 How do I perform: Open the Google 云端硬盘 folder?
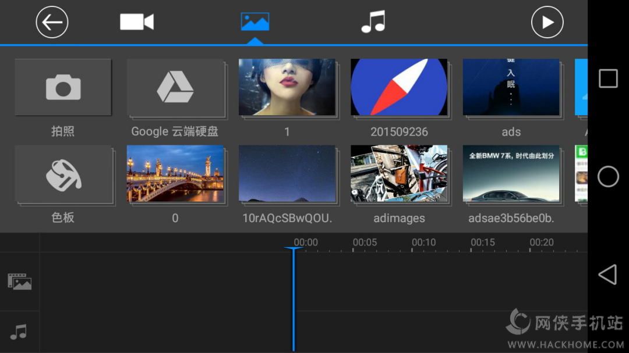tap(175, 87)
